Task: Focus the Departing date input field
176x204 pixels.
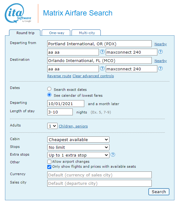Action: (x=66, y=104)
